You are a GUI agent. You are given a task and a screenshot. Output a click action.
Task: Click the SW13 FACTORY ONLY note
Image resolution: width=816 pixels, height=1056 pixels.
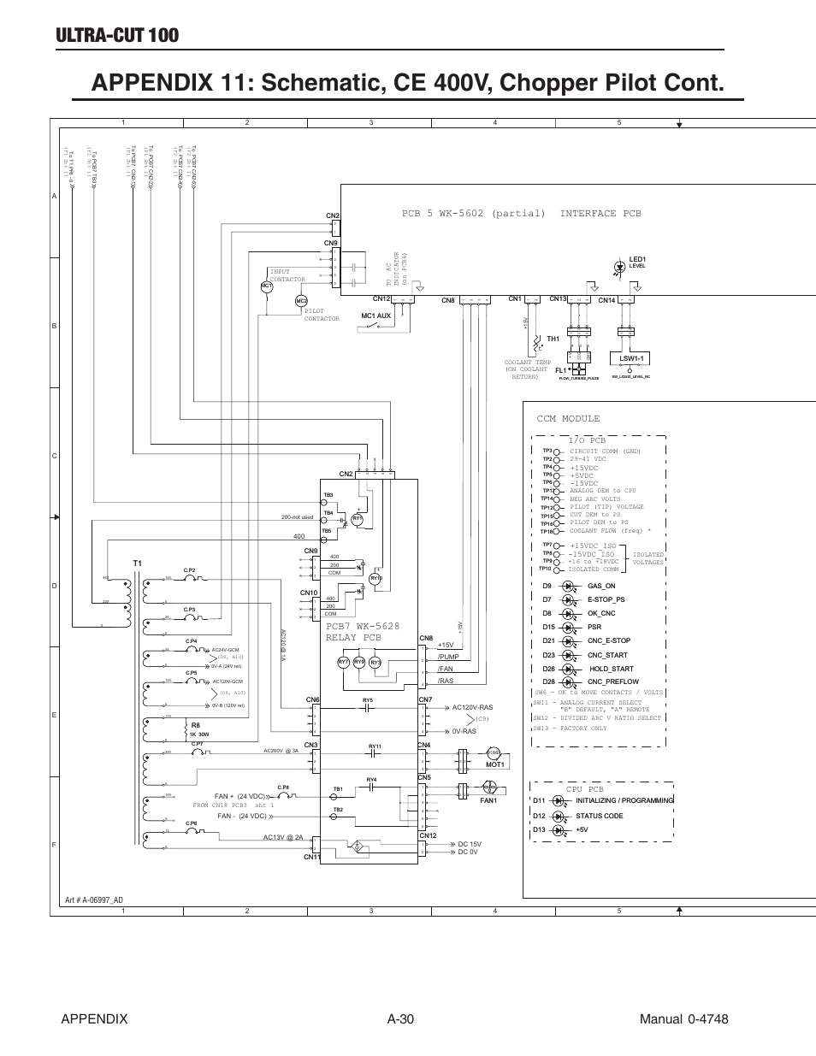[x=570, y=729]
